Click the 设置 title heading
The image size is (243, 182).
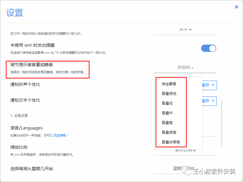[x=15, y=13]
